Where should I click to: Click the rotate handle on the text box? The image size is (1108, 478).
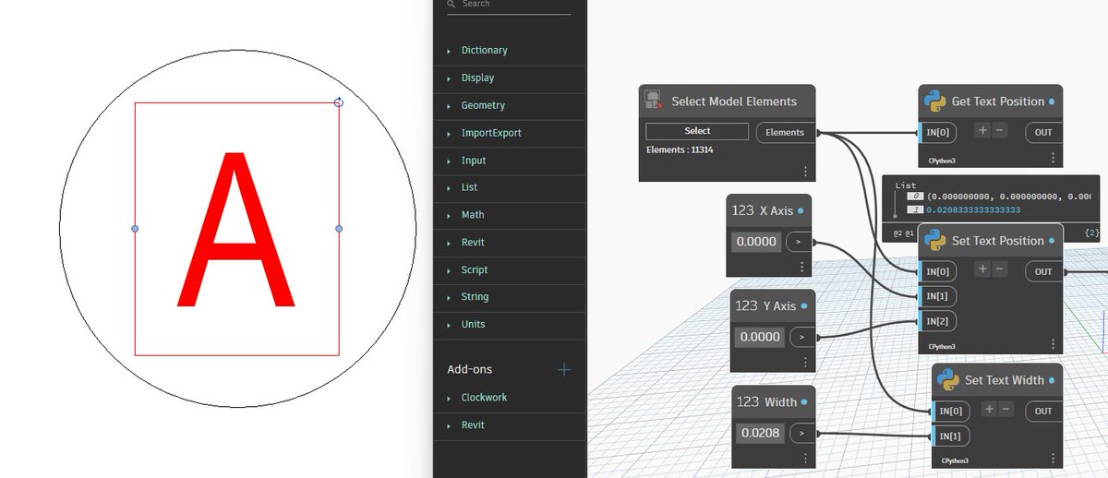pyautogui.click(x=339, y=102)
